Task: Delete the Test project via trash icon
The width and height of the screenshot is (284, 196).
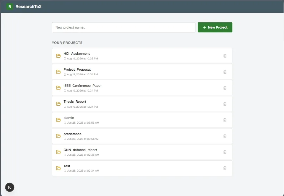Action: point(225,168)
